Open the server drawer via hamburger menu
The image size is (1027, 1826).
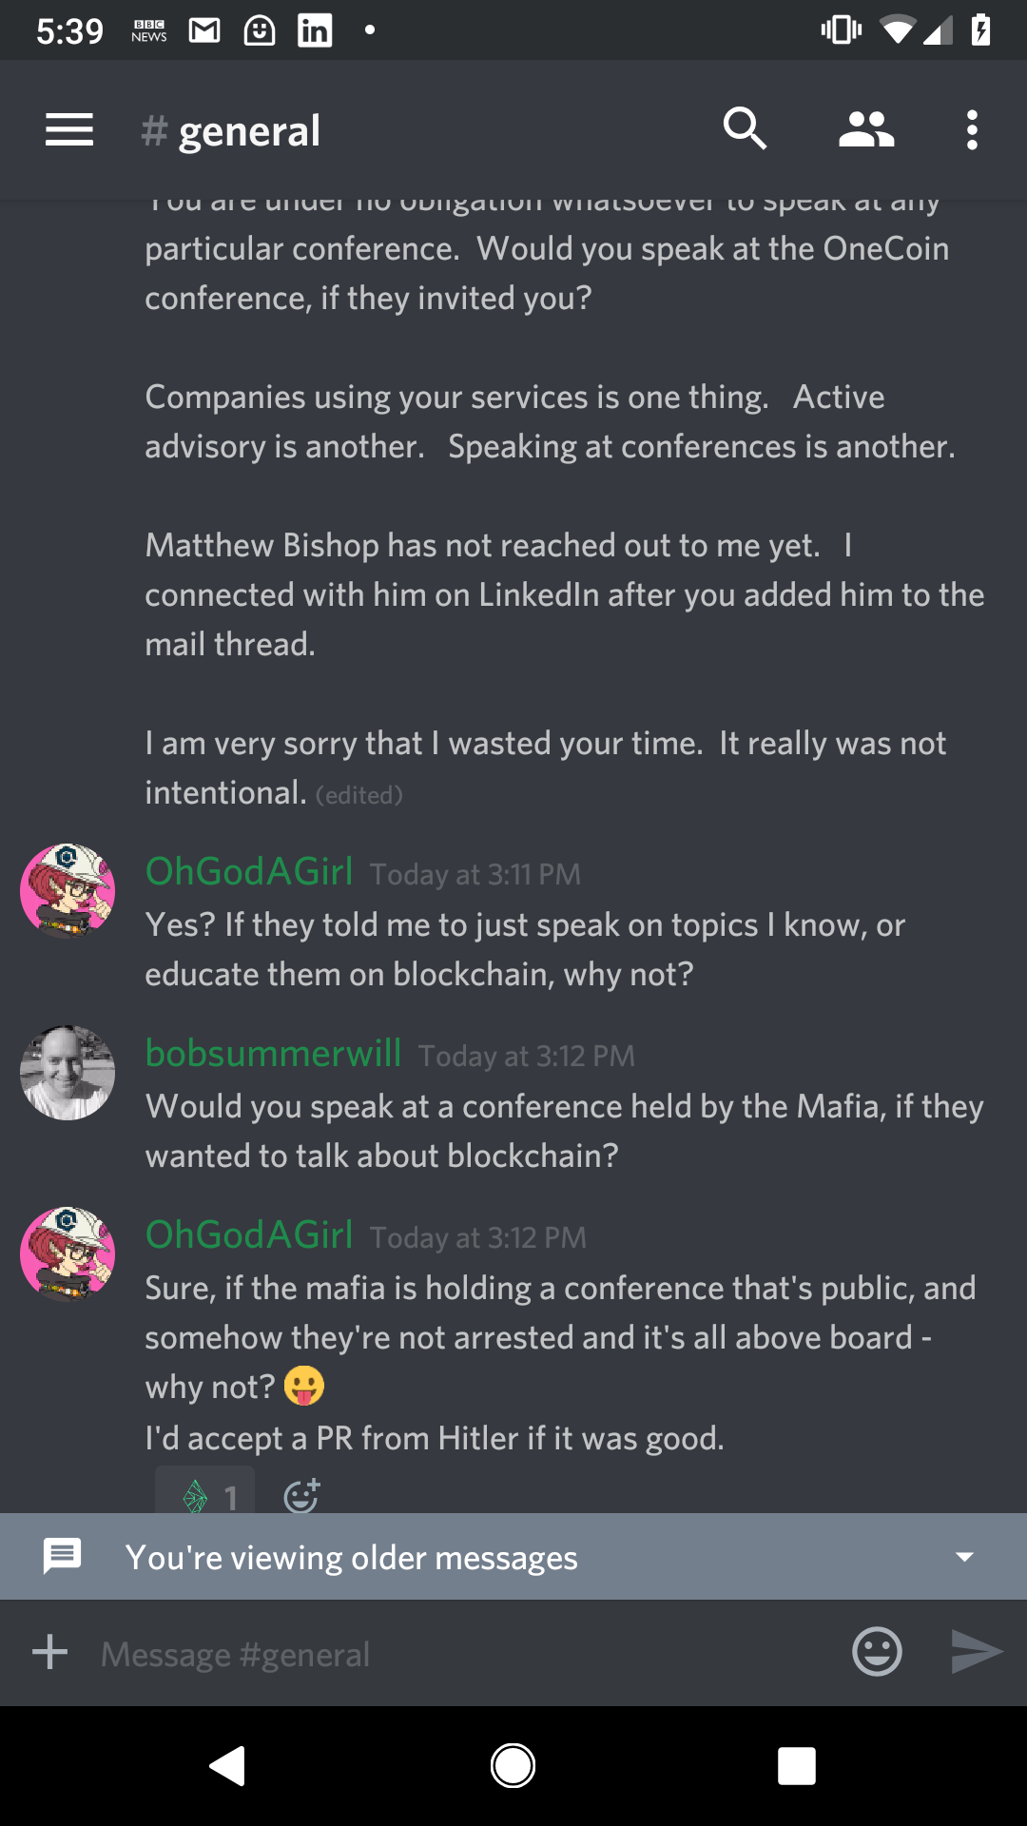(x=68, y=129)
